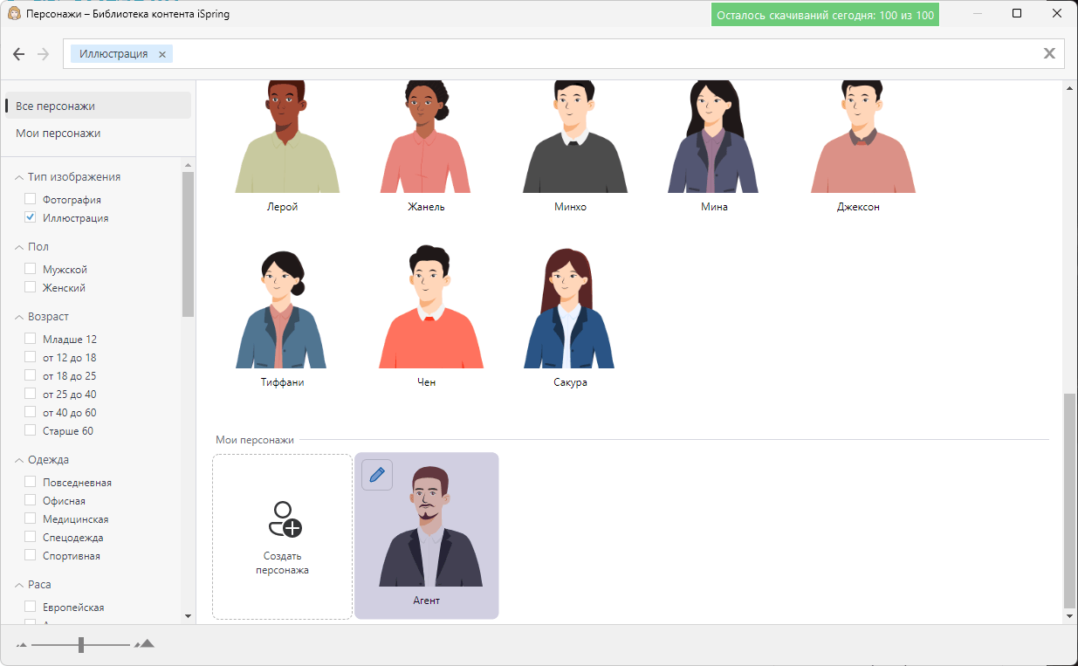
Task: Open the pencil edit icon on Агент
Action: (377, 474)
